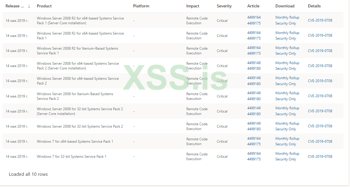Open article 4499149 for Server 2008 Itanium SP2

pyautogui.click(x=254, y=93)
